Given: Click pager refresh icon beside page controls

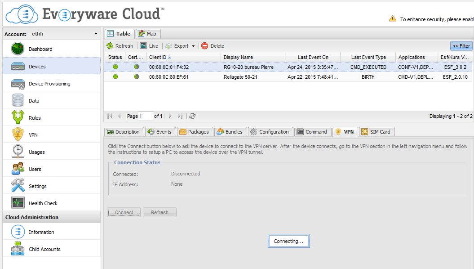Looking at the screenshot, I should 192,116.
